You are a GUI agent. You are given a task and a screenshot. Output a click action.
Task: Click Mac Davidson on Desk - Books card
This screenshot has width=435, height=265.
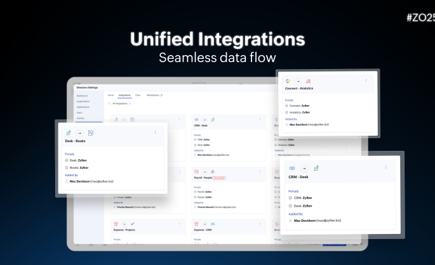[x=79, y=181]
